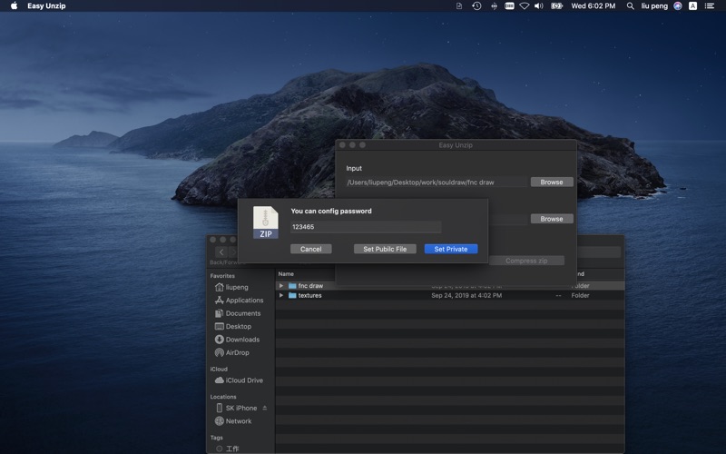
Task: Select the fnc draw folder icon
Action: point(292,286)
